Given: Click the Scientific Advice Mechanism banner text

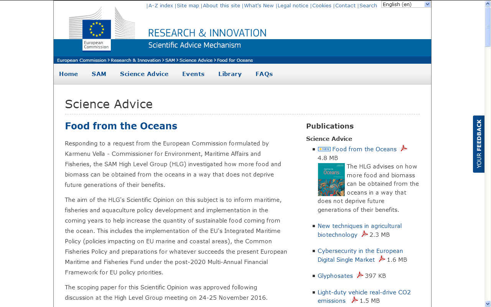Looking at the screenshot, I should (194, 45).
